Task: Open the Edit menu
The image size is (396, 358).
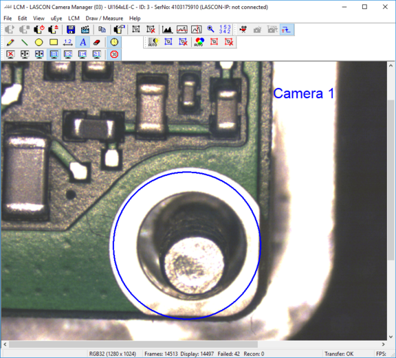Action: click(22, 19)
